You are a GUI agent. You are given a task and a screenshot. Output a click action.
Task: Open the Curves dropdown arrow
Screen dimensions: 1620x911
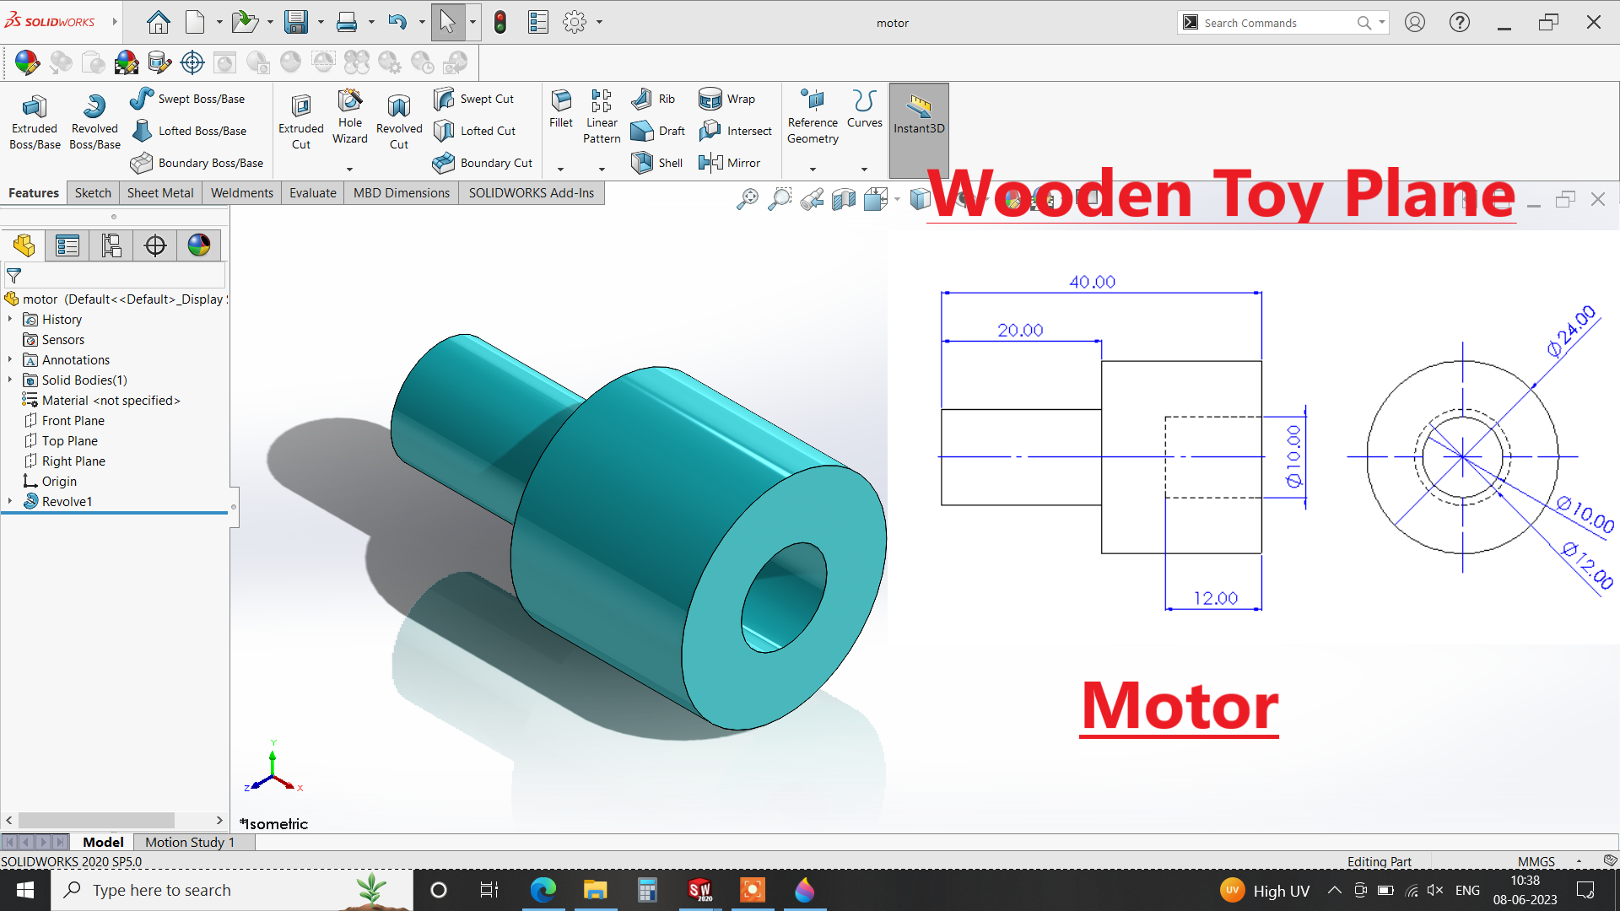point(864,170)
